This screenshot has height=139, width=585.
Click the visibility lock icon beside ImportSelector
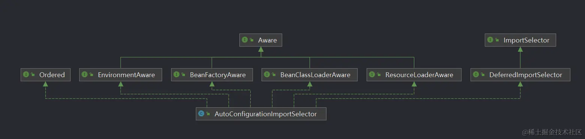497,40
